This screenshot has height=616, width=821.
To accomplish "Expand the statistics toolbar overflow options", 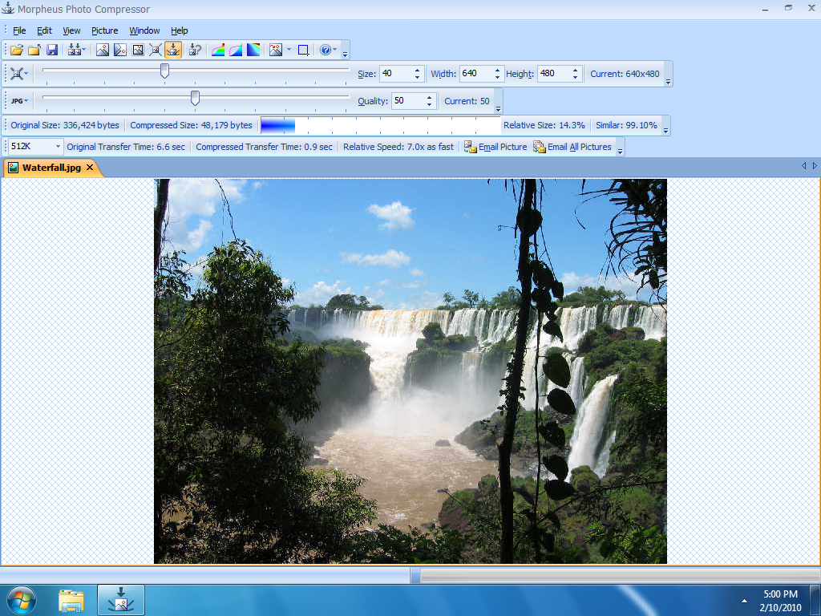I will tap(666, 131).
